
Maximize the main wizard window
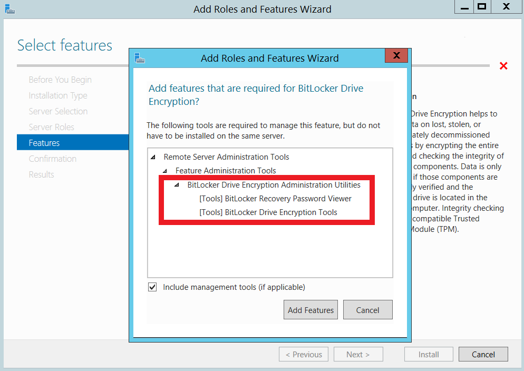pos(481,7)
